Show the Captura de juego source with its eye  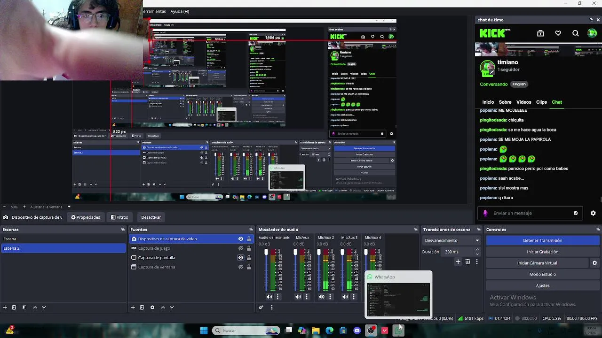tap(241, 248)
